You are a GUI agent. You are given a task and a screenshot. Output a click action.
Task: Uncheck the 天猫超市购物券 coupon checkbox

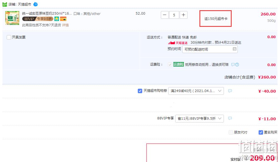[140, 91]
